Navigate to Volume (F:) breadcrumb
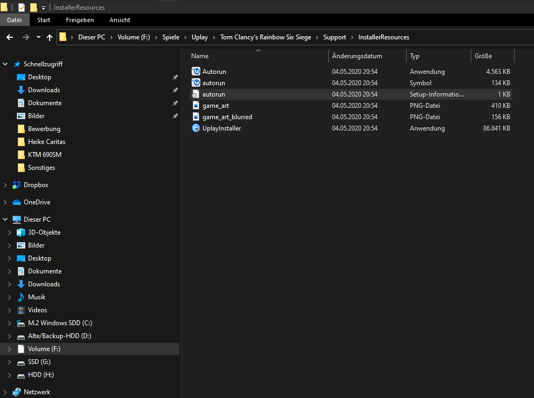534x398 pixels. click(x=133, y=37)
